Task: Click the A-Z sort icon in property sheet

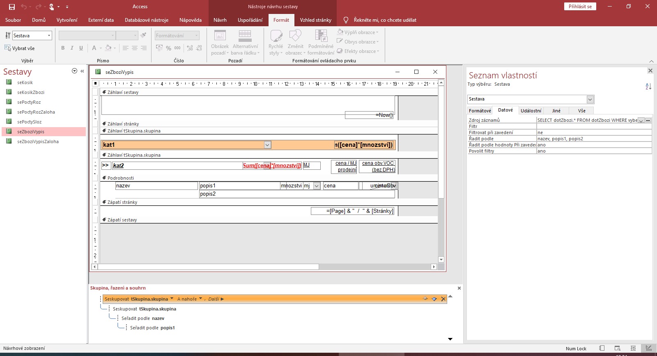Action: click(x=648, y=87)
